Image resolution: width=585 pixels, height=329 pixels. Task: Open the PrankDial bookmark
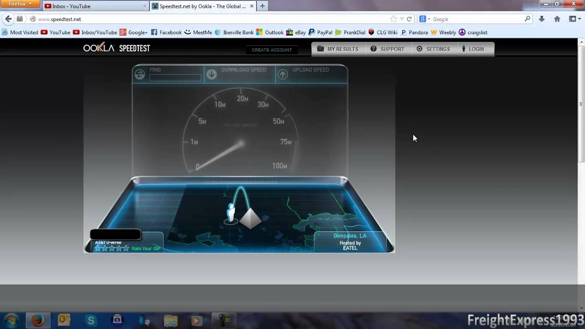tap(350, 32)
